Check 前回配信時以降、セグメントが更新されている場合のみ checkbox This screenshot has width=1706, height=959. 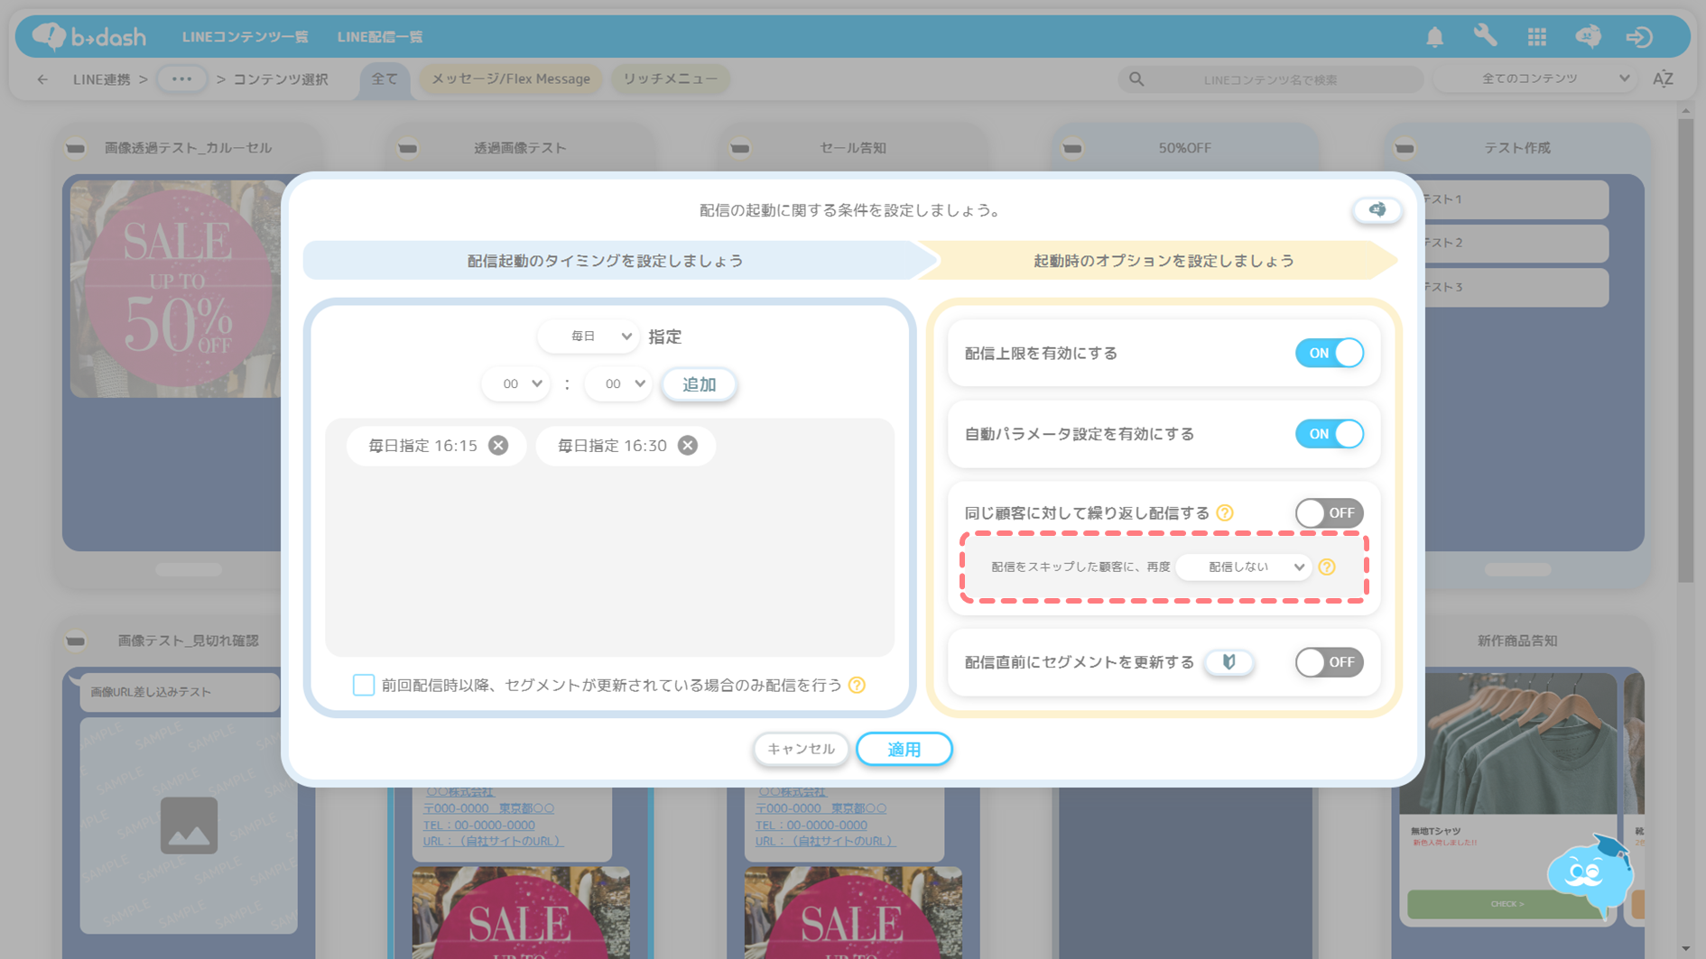click(364, 686)
